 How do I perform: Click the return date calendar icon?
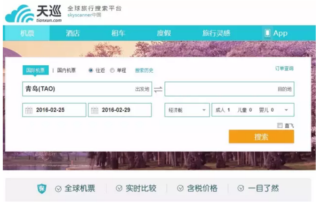point(95,110)
